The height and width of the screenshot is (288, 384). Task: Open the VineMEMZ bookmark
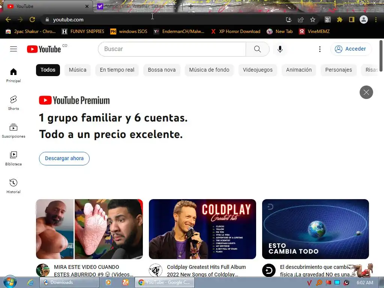(x=315, y=31)
